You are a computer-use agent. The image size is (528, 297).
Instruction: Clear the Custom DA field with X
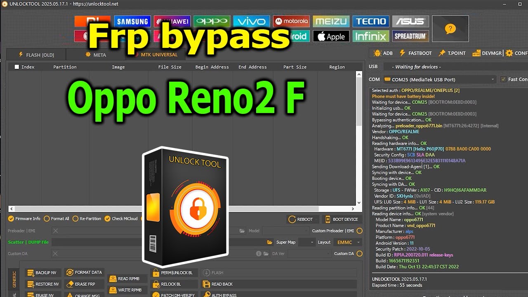(x=56, y=254)
